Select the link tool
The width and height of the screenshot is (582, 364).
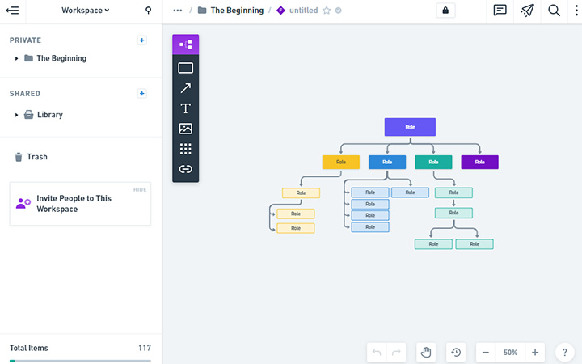coord(185,169)
